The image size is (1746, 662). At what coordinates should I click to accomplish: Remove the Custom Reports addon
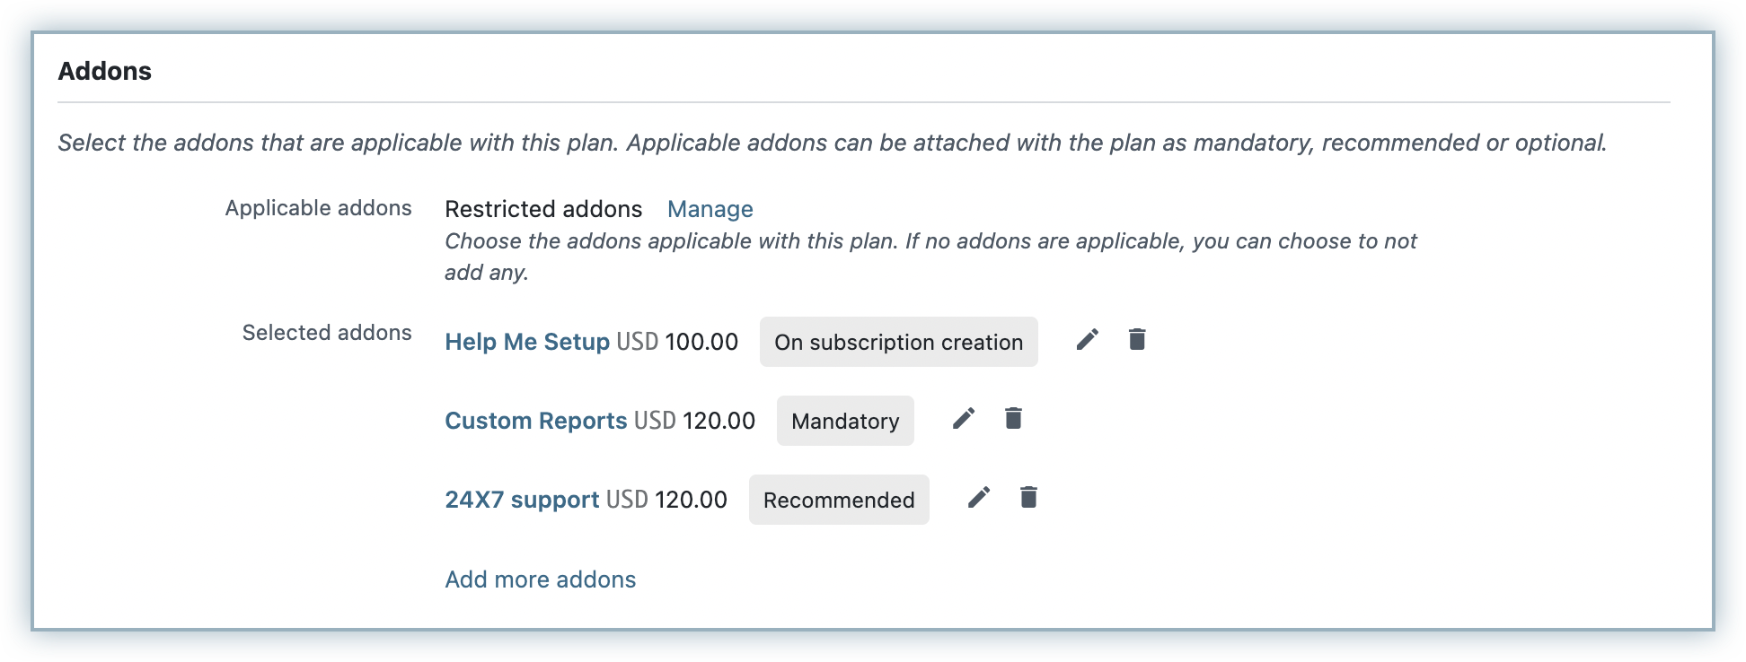pyautogui.click(x=1013, y=419)
